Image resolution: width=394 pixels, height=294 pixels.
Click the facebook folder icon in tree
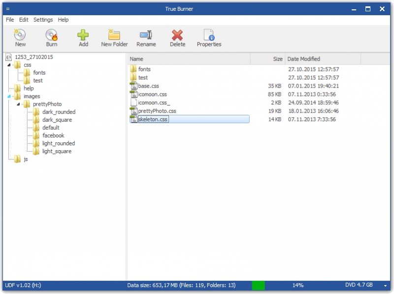click(x=36, y=136)
